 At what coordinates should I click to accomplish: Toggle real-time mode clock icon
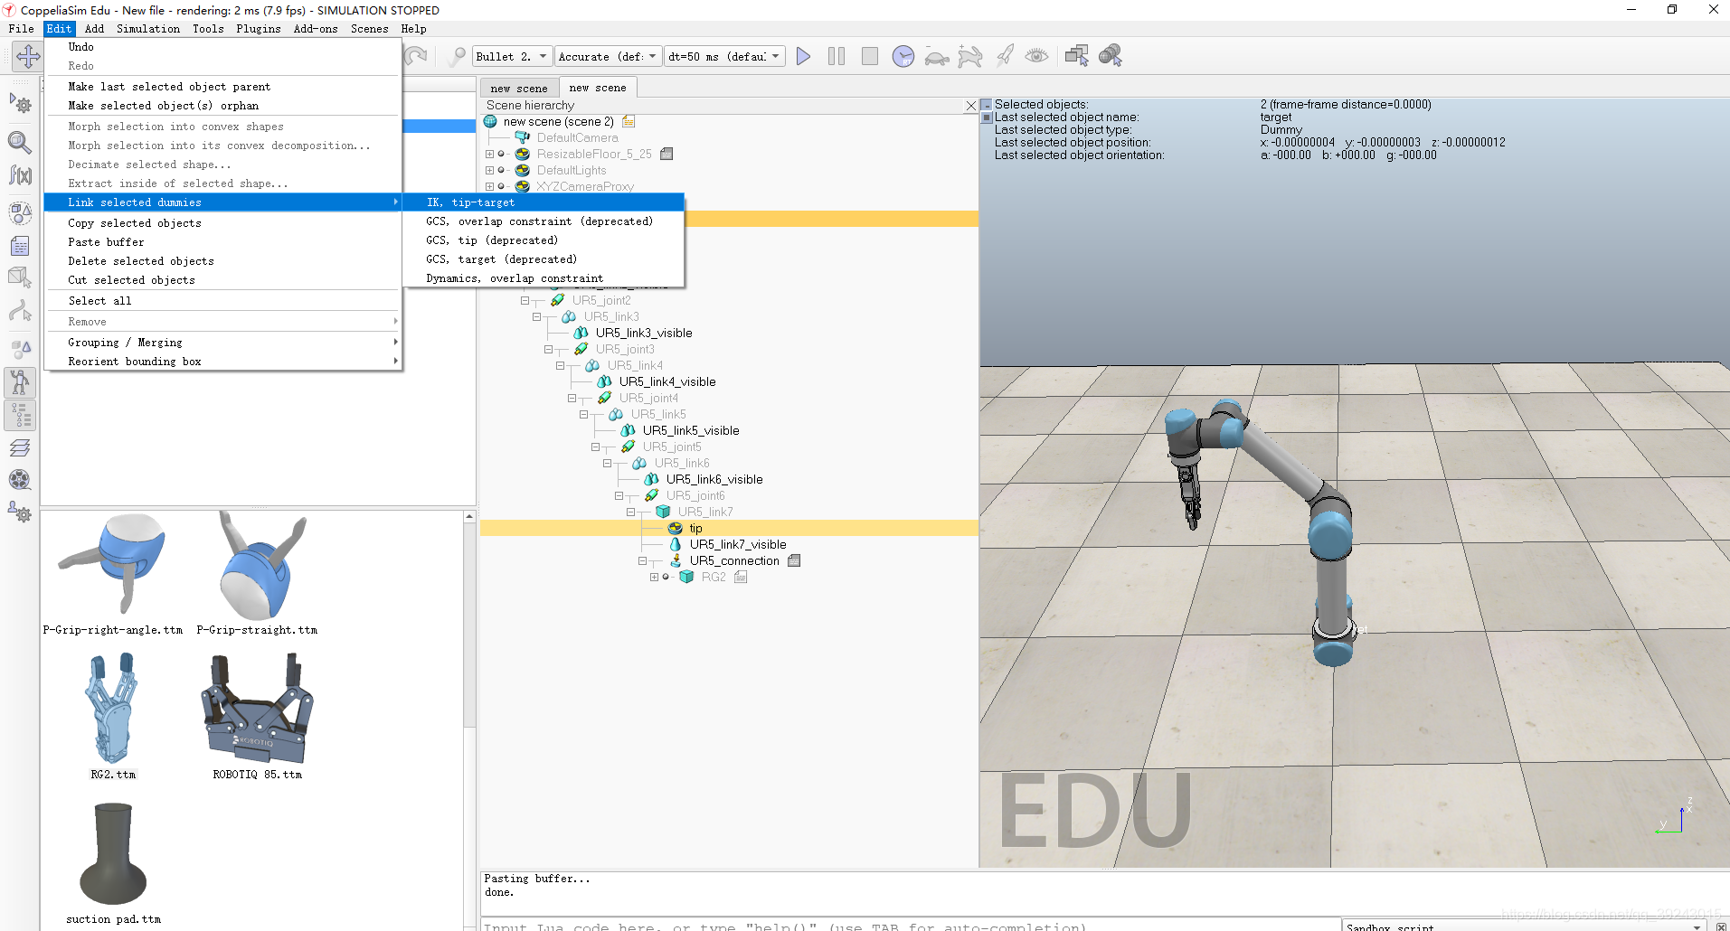[903, 56]
